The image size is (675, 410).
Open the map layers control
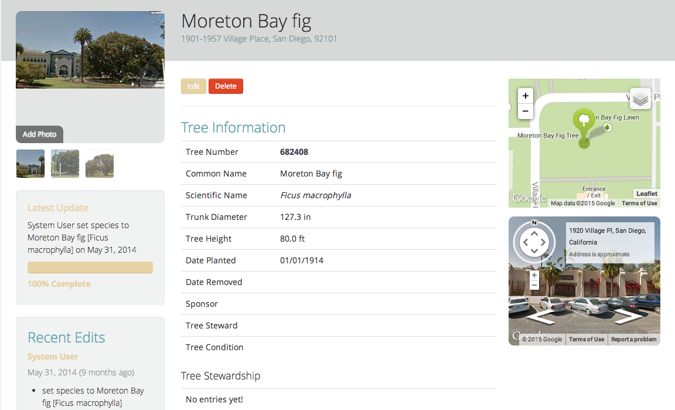(x=640, y=98)
